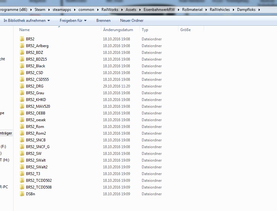Click the BR52_TCDD508 folder name
The image size is (277, 211).
click(x=39, y=187)
